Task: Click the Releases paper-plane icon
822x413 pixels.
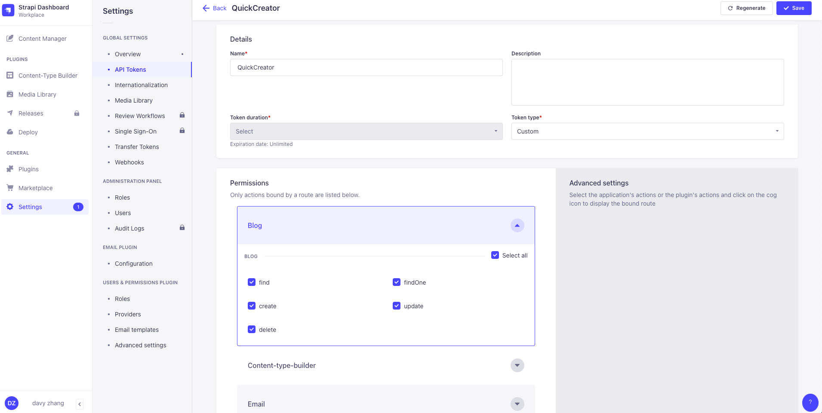Action: pyautogui.click(x=10, y=113)
